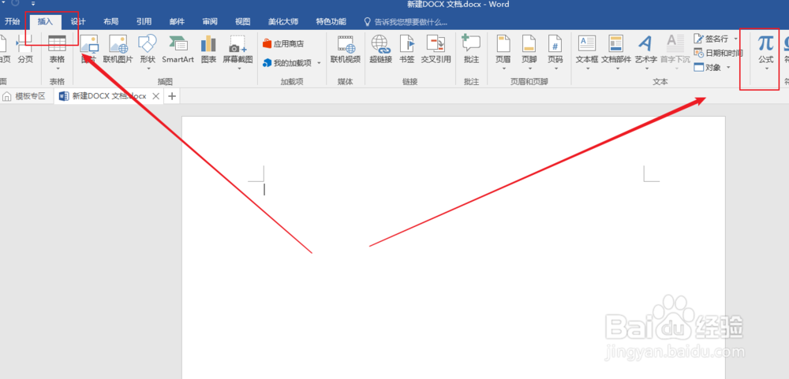This screenshot has height=379, width=789.
Task: Insert an object with 对象
Action: 708,67
